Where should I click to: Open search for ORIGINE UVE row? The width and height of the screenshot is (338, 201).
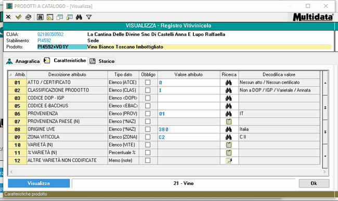(x=229, y=129)
